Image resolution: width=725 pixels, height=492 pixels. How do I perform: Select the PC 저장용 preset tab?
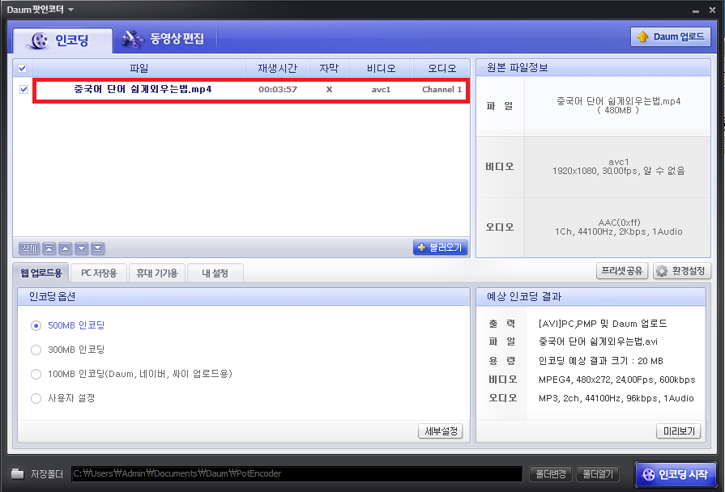[99, 273]
